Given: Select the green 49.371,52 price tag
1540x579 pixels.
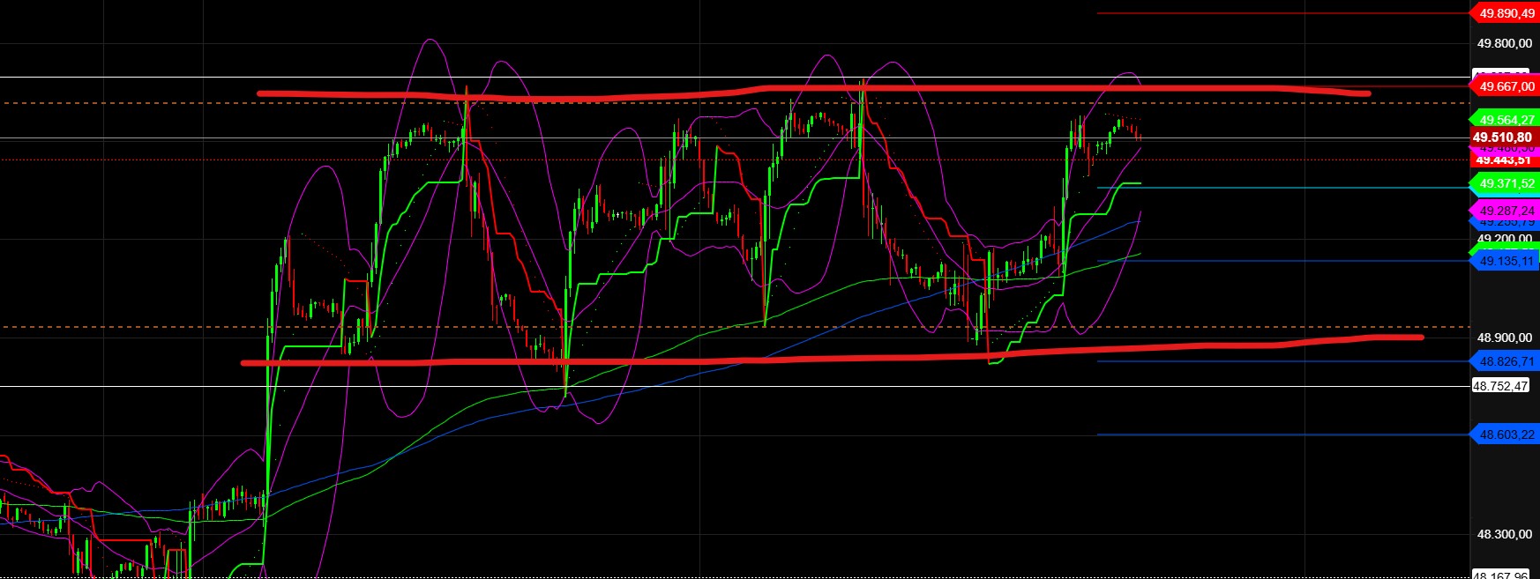Looking at the screenshot, I should point(1506,183).
